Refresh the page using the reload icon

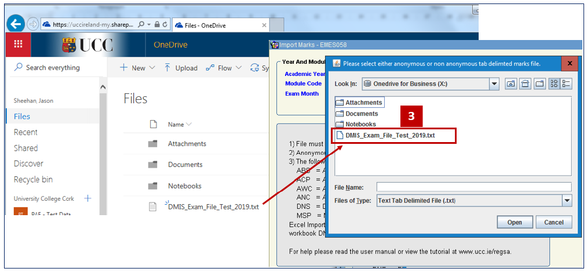[165, 25]
